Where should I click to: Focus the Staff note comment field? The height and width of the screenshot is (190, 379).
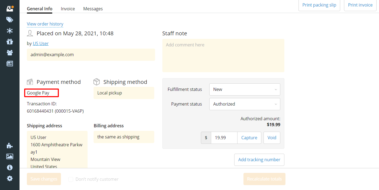click(x=223, y=55)
